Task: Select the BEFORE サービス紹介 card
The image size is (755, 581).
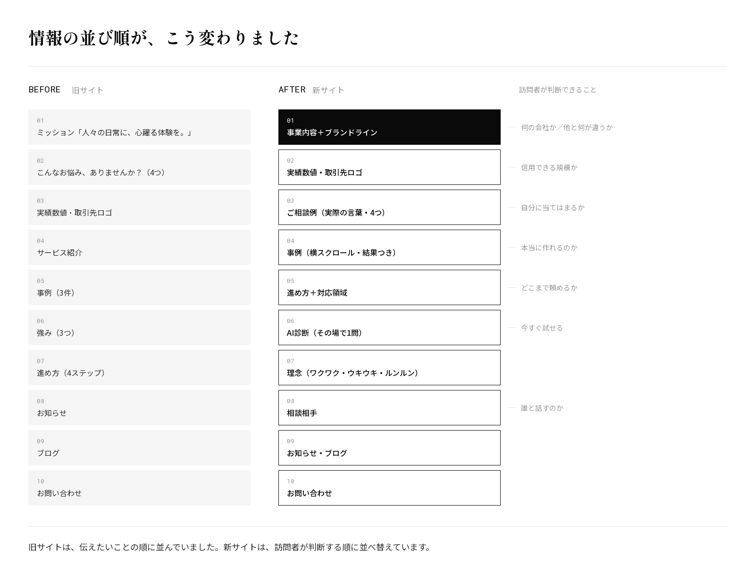Action: click(139, 247)
